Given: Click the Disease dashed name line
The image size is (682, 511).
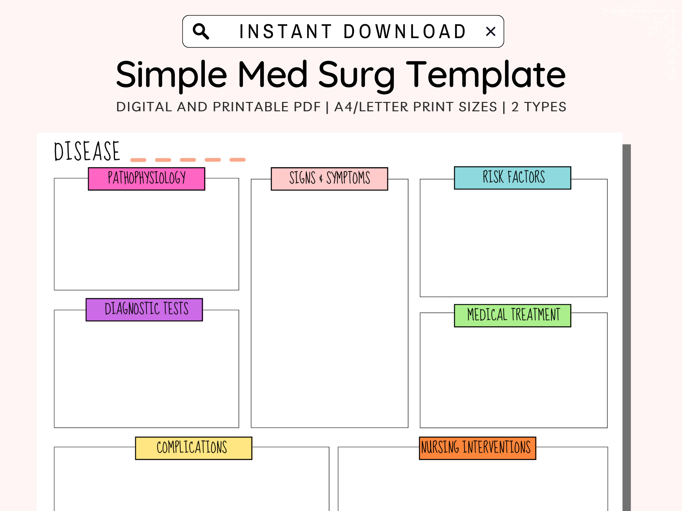Looking at the screenshot, I should [x=188, y=159].
